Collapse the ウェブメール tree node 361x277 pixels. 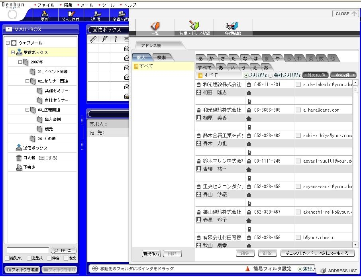[8, 43]
